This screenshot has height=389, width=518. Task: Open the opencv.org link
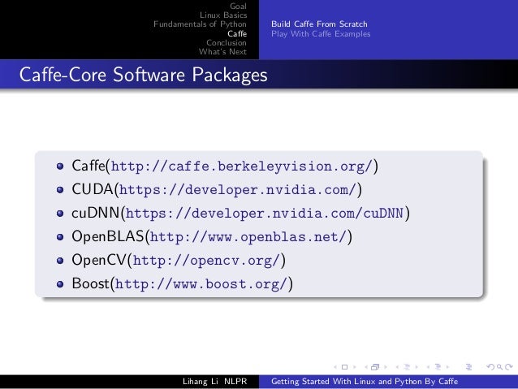206,261
